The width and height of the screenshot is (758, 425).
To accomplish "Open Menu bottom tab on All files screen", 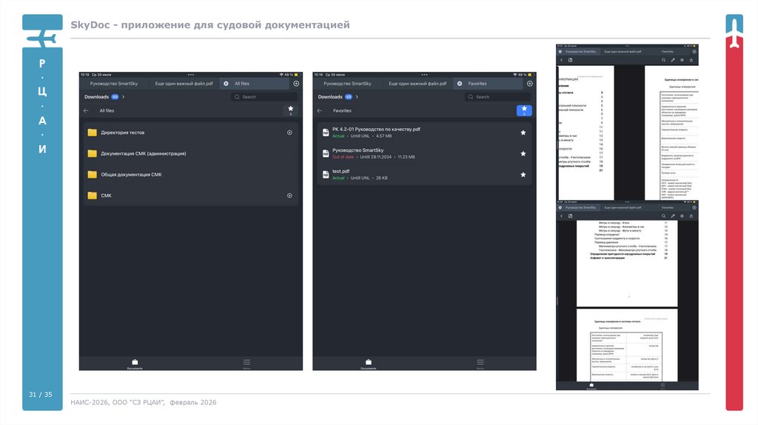I will coord(246,364).
